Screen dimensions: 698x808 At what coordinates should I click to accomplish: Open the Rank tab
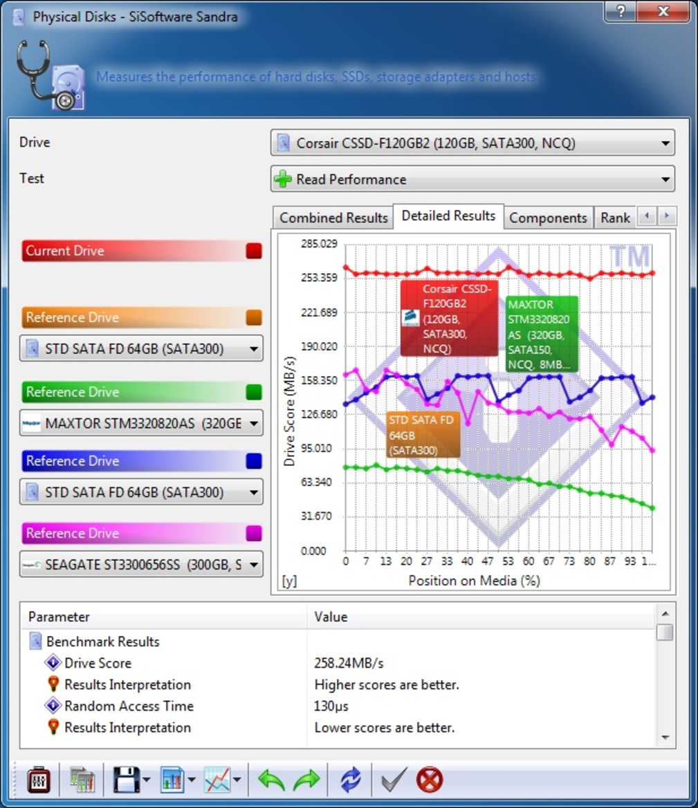click(615, 218)
